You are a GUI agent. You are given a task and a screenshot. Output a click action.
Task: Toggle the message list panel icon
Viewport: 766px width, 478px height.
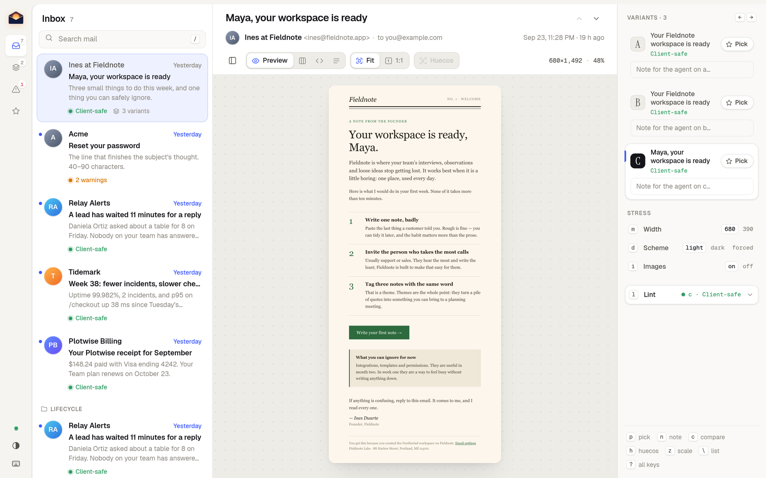pyautogui.click(x=232, y=60)
